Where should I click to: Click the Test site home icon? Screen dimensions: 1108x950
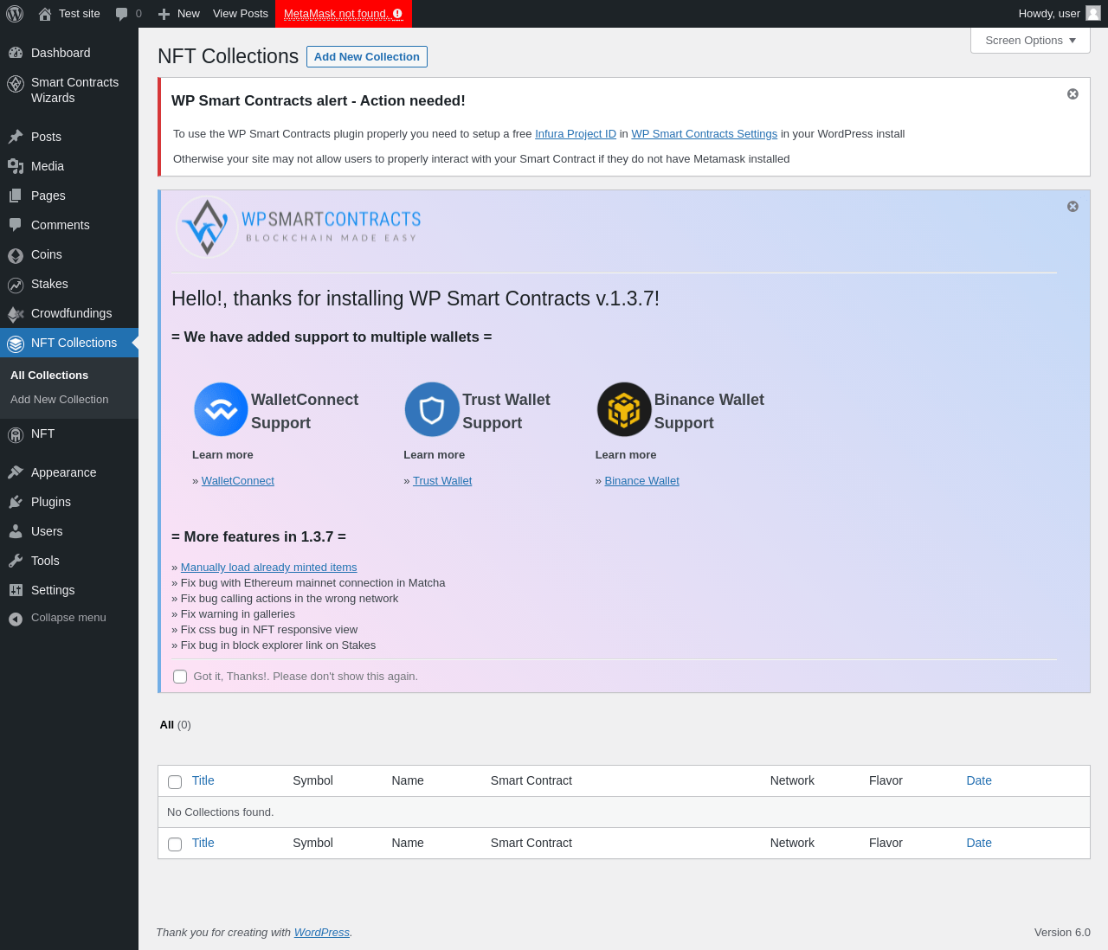click(45, 14)
